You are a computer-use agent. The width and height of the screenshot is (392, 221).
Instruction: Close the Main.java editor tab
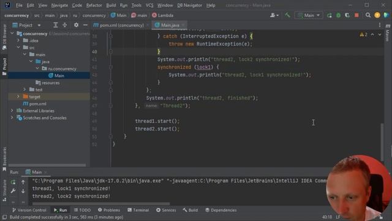(x=183, y=25)
